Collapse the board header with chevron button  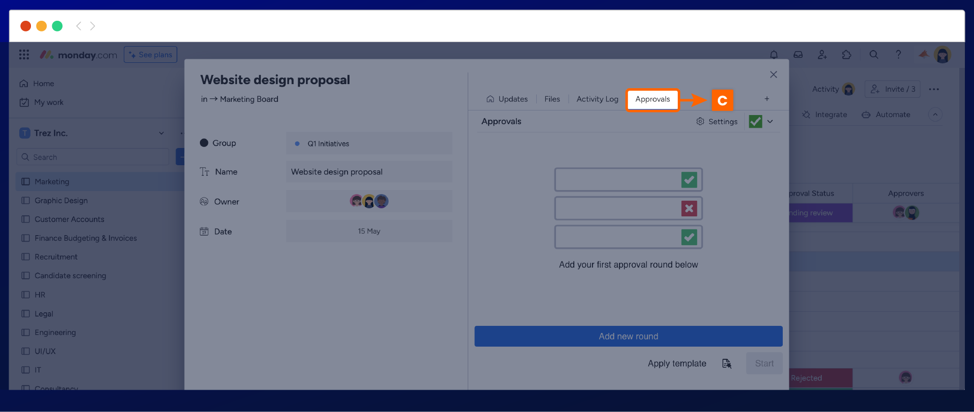pos(935,115)
